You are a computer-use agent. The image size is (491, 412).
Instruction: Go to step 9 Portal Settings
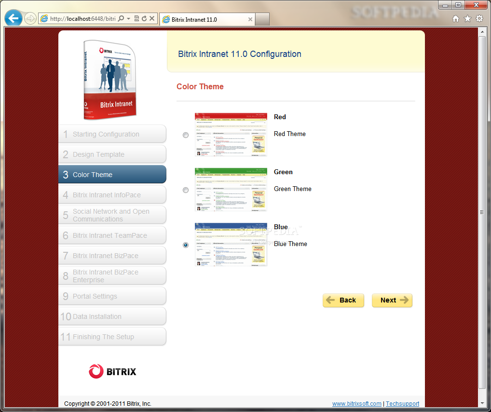112,296
